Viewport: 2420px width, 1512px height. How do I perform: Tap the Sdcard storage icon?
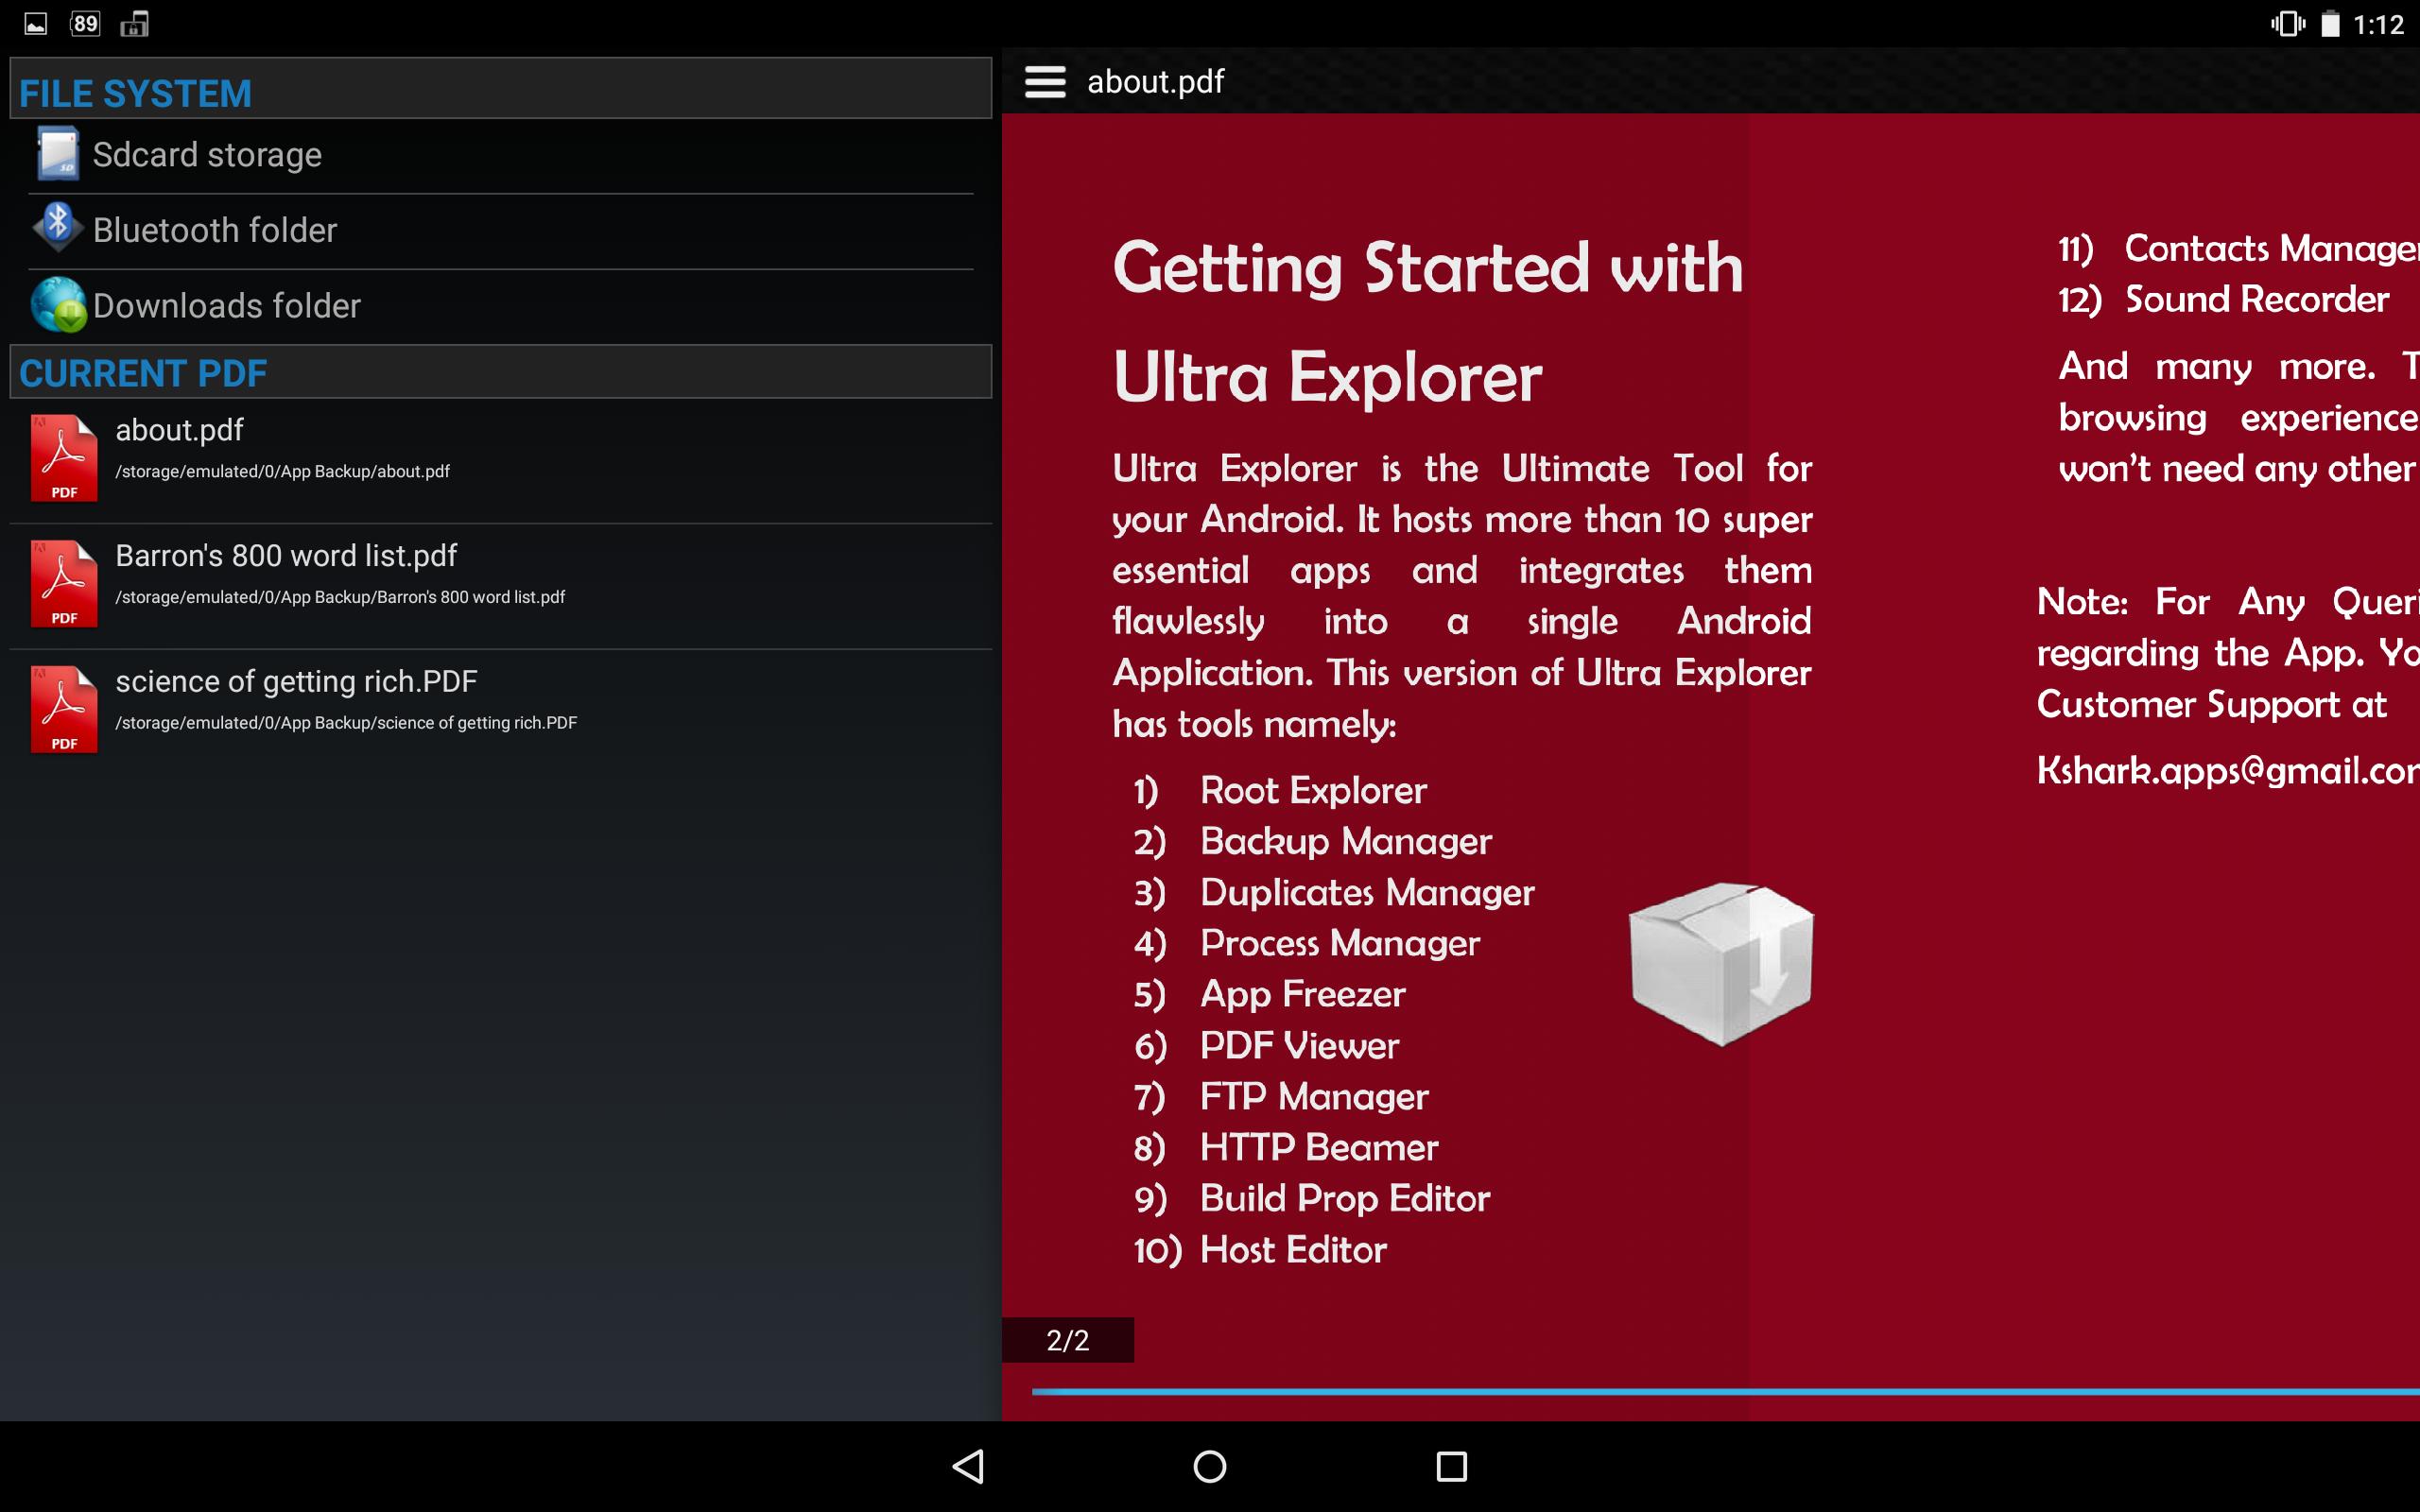tap(58, 154)
